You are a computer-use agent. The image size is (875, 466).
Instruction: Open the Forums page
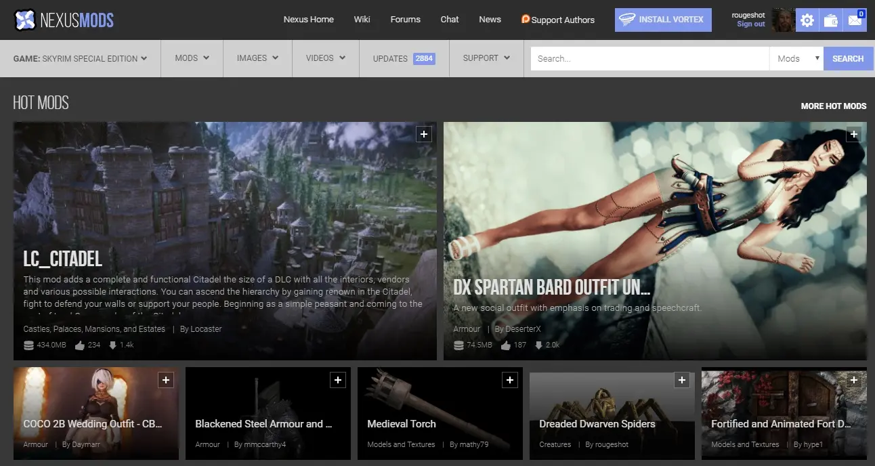tap(405, 20)
